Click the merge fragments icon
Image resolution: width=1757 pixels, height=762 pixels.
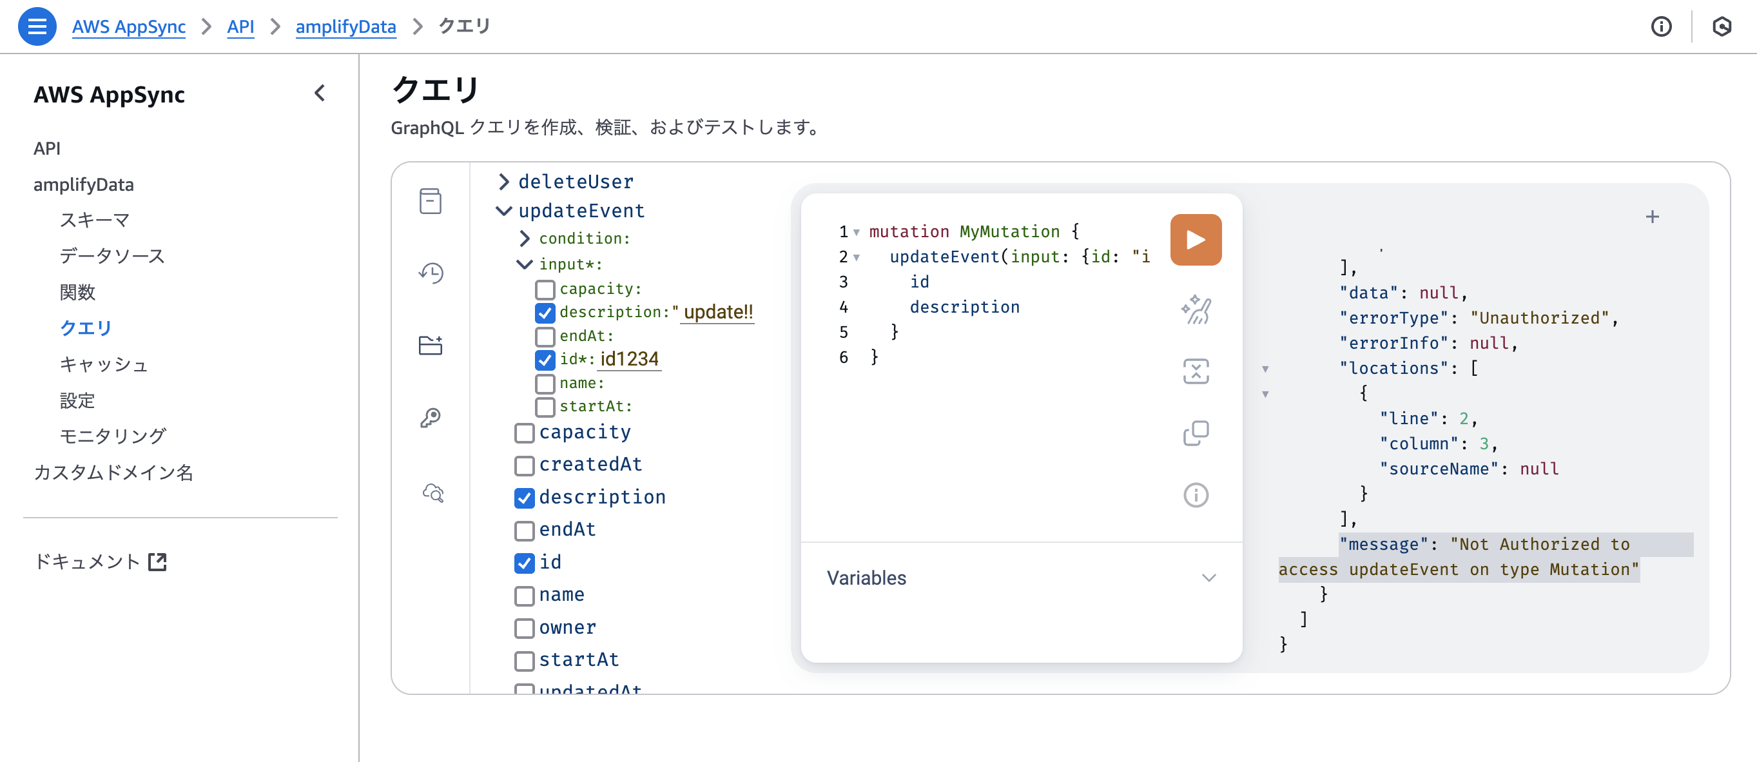(1196, 372)
